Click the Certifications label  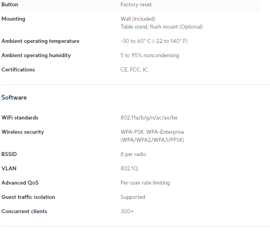coord(18,70)
